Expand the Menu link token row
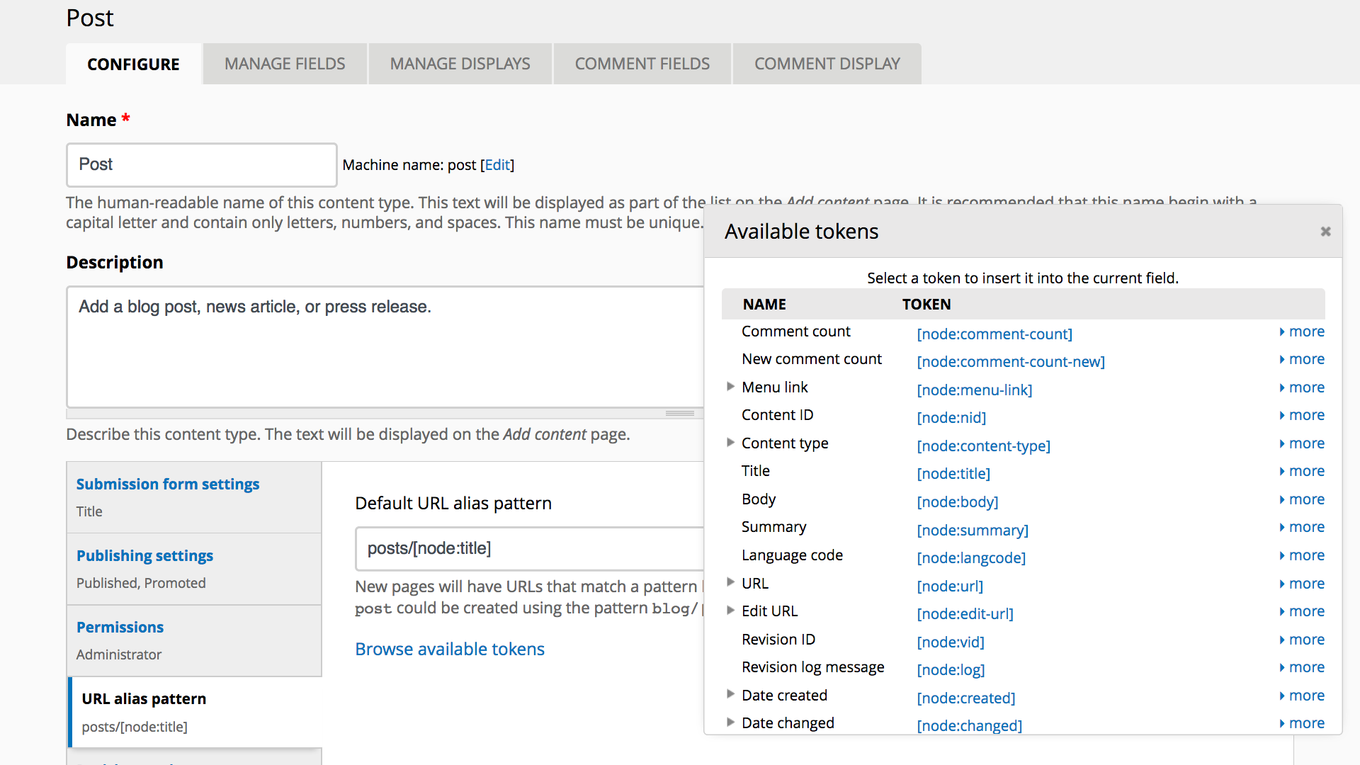Viewport: 1360px width, 765px height. (x=730, y=387)
